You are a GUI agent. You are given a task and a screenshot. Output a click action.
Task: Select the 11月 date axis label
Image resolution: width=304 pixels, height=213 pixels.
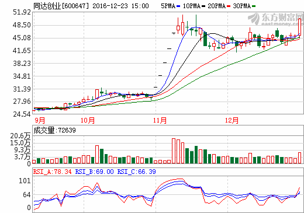[160, 120]
